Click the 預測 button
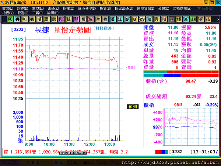 133,107
